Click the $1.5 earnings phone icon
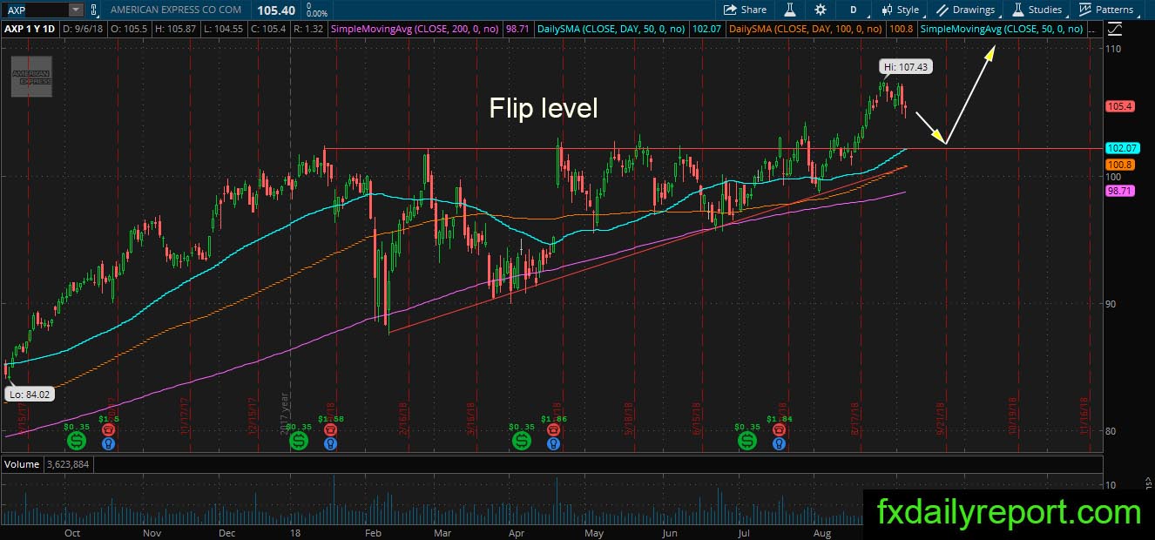Image resolution: width=1155 pixels, height=540 pixels. click(x=109, y=429)
